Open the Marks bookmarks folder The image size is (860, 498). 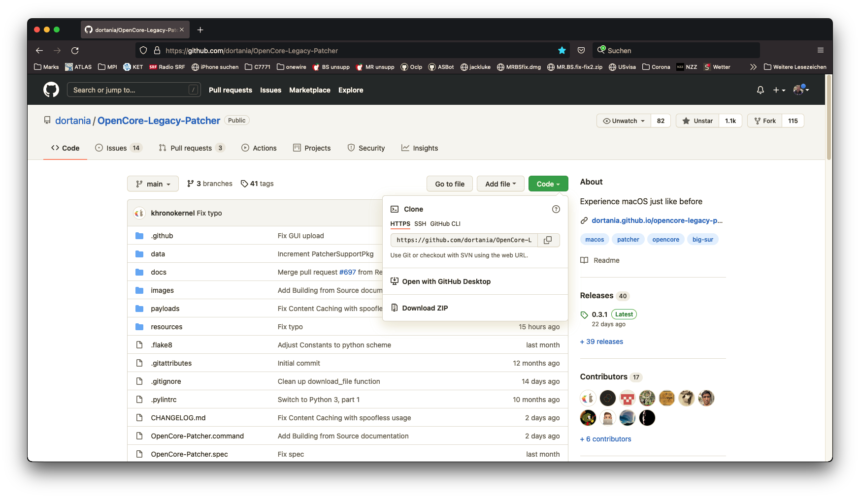(46, 67)
